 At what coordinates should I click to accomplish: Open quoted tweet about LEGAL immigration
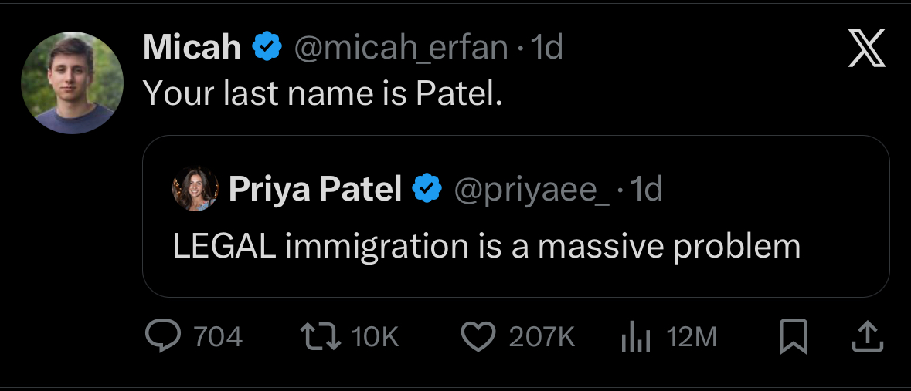[x=487, y=246]
